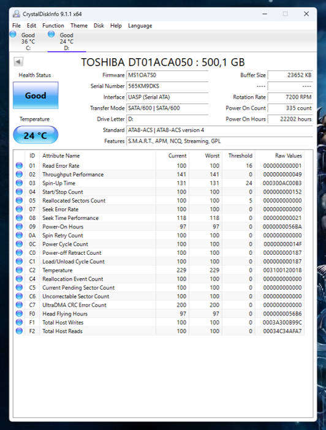Click the Current column header
The width and height of the screenshot is (326, 430).
point(172,156)
